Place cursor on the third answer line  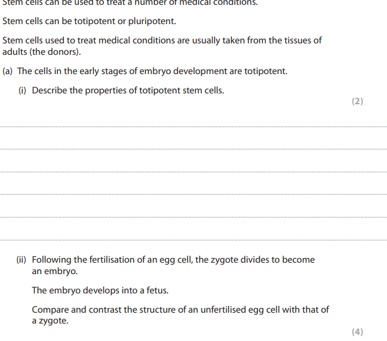pos(193,172)
